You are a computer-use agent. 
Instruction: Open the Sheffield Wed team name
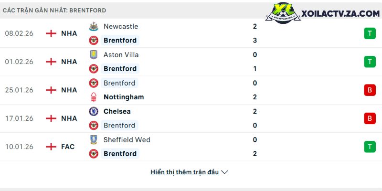coord(127,140)
